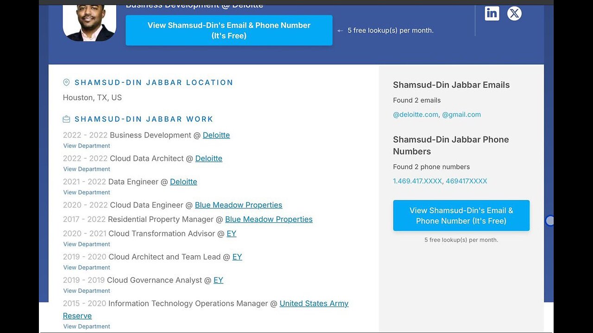Click the @gmail.com email link
Viewport: 593px width, 333px height.
click(x=461, y=115)
